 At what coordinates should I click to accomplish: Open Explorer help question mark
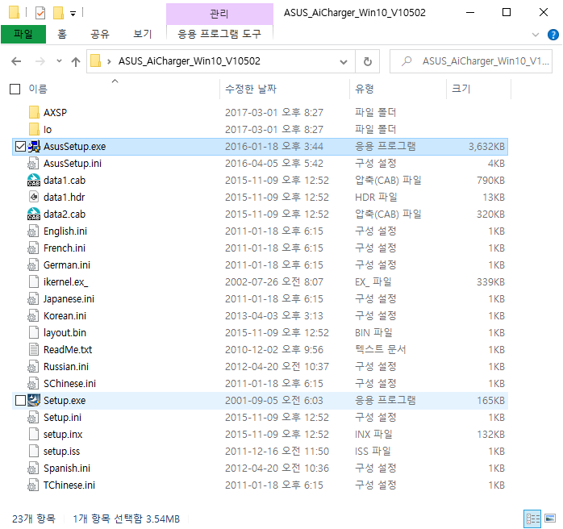553,35
